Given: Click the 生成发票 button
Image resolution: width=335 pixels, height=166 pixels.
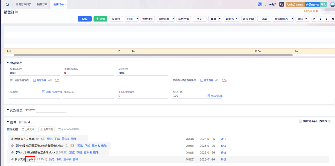Looking at the screenshot, I should click(164, 19).
